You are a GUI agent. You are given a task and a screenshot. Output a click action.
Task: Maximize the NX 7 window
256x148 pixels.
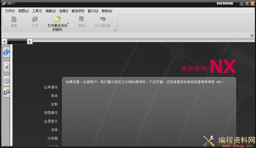pos(247,3)
